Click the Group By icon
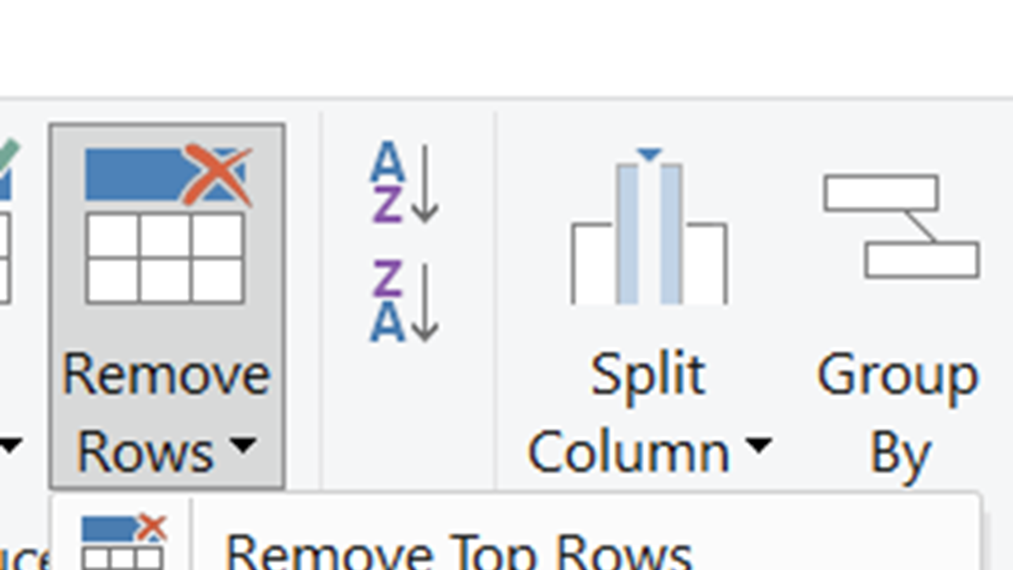The height and width of the screenshot is (570, 1013). 901,227
